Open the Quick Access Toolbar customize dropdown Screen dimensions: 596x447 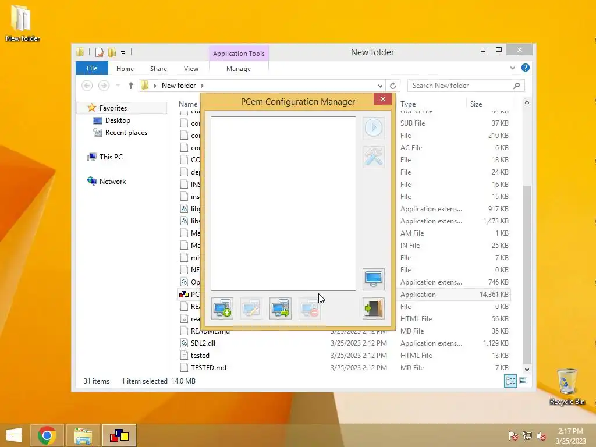point(123,53)
